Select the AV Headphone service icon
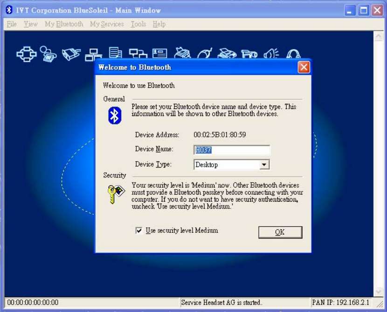Image resolution: width=387 pixels, height=312 pixels. pyautogui.click(x=293, y=54)
